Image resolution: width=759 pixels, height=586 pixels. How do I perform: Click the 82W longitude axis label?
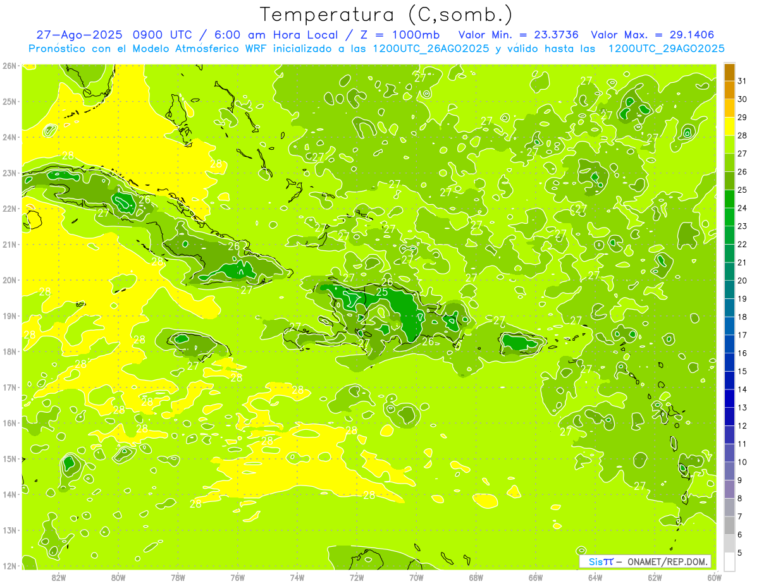[x=59, y=577]
